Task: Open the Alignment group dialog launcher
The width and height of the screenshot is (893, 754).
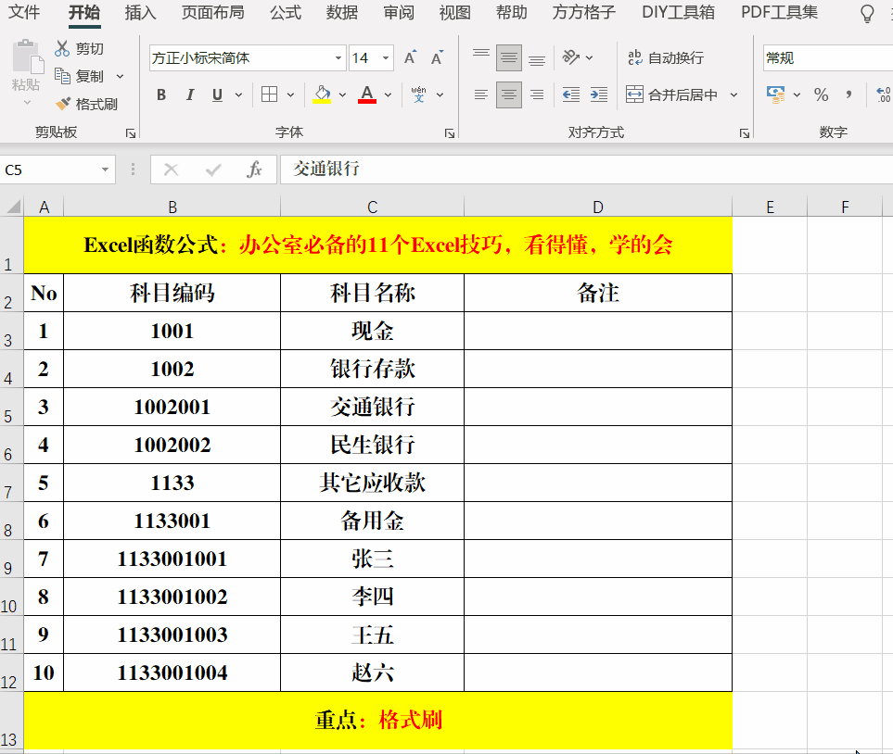Action: (745, 133)
